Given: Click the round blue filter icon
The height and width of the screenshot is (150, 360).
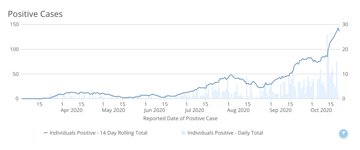Looking at the screenshot, I should 343,134.
